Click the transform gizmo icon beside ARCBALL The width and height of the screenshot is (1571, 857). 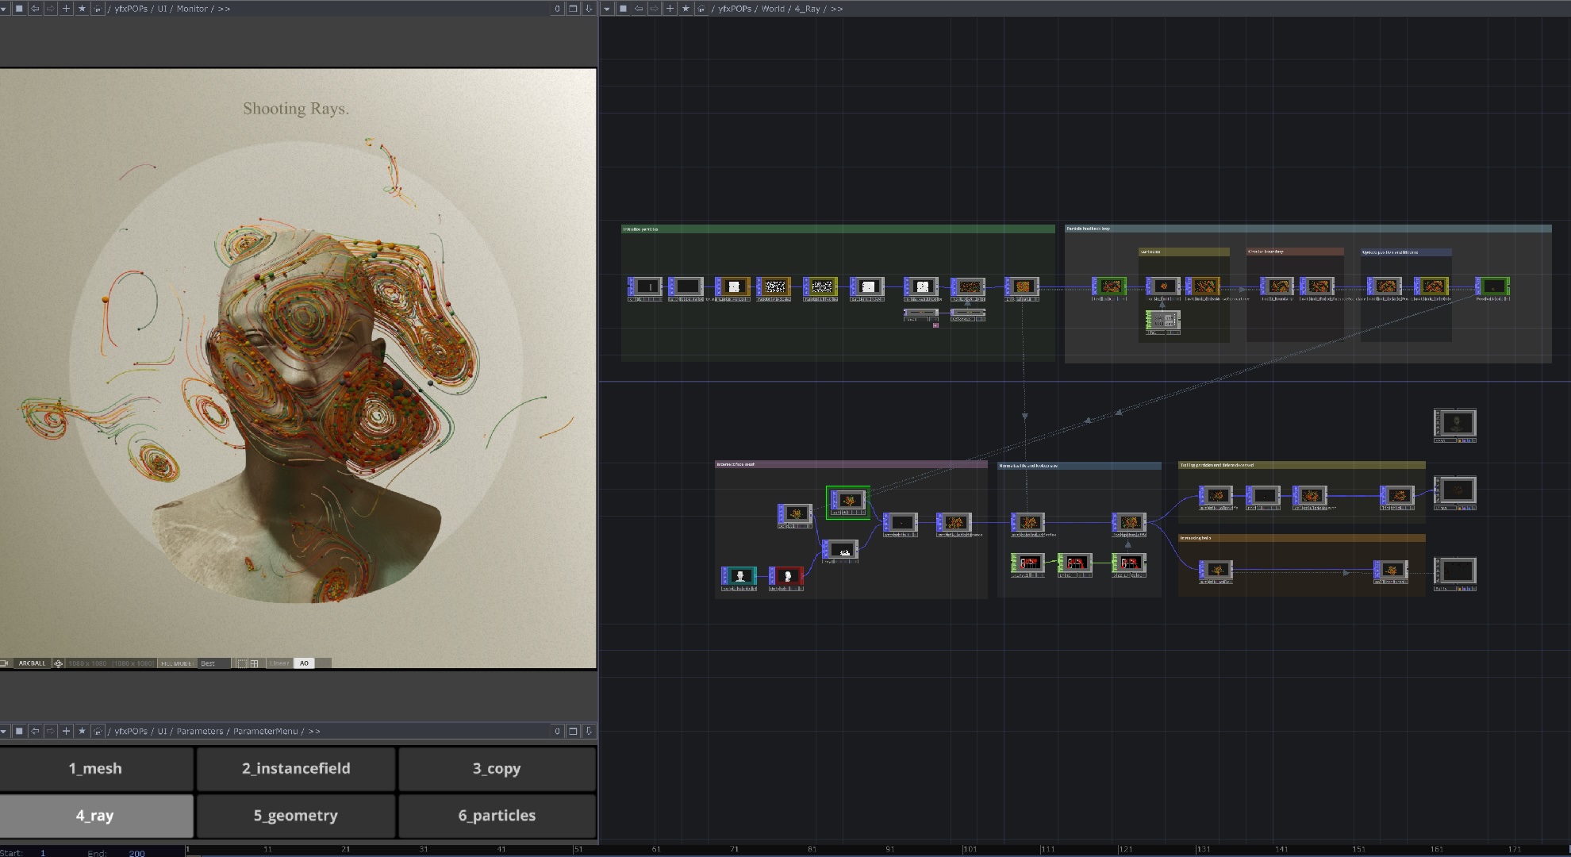click(x=58, y=663)
